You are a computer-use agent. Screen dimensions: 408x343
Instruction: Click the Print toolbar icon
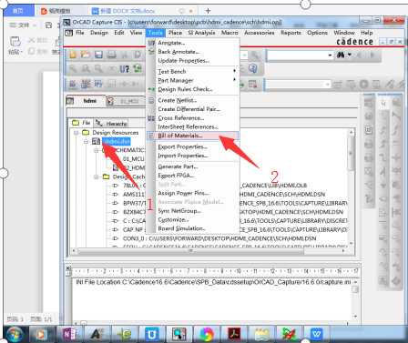(x=112, y=55)
